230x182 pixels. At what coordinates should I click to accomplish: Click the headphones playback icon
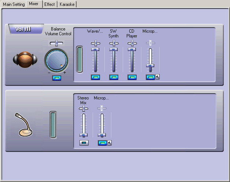point(25,59)
